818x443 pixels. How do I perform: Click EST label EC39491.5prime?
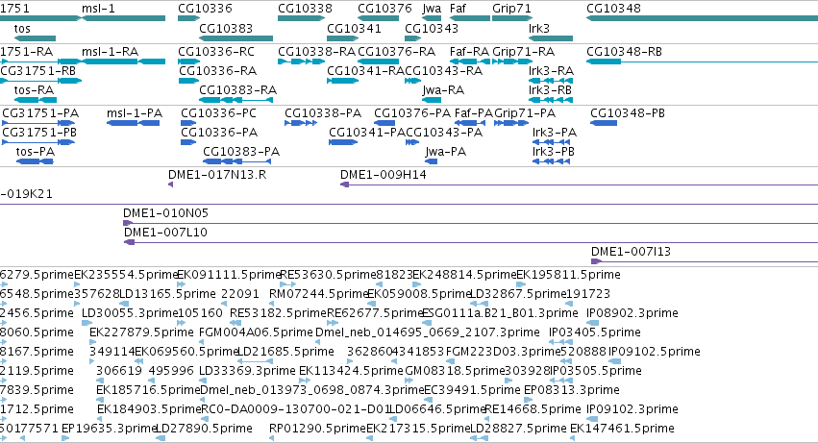pos(472,390)
